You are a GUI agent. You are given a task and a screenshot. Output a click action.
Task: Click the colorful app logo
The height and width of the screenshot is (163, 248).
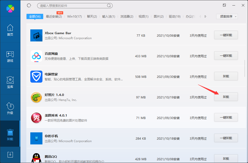[10, 9]
